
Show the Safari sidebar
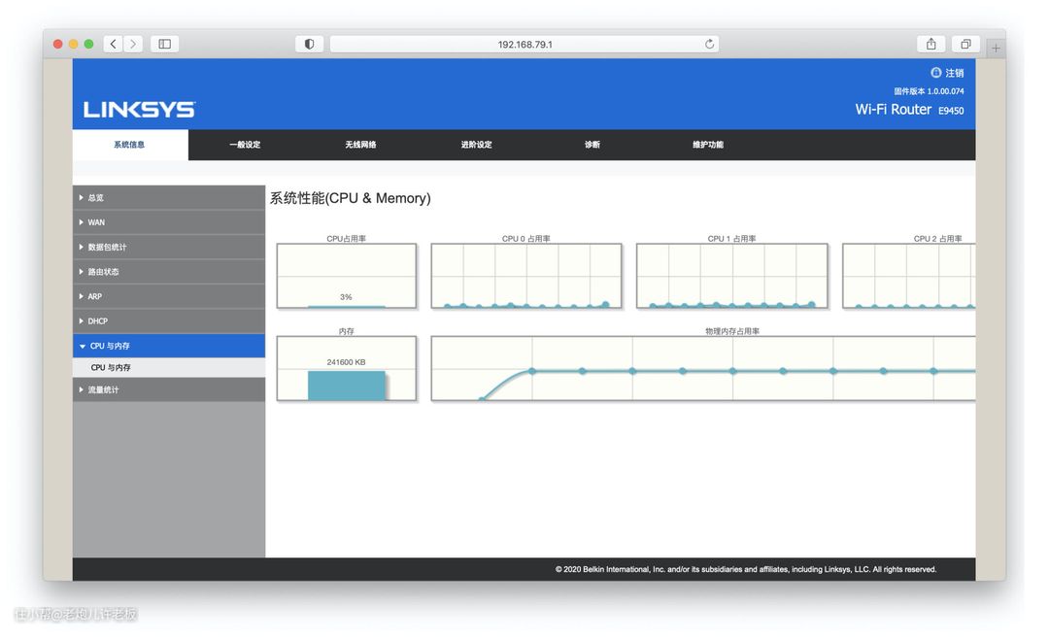click(x=164, y=44)
